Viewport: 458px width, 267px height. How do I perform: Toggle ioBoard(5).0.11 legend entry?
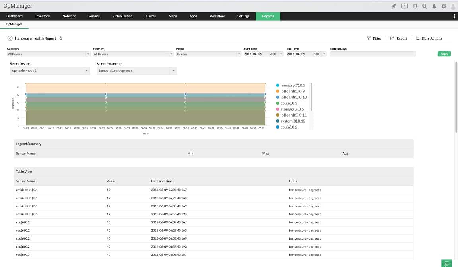click(x=291, y=115)
